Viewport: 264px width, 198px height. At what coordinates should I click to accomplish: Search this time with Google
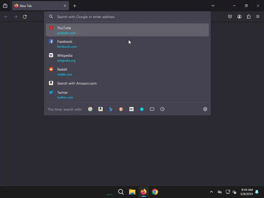coord(90,109)
